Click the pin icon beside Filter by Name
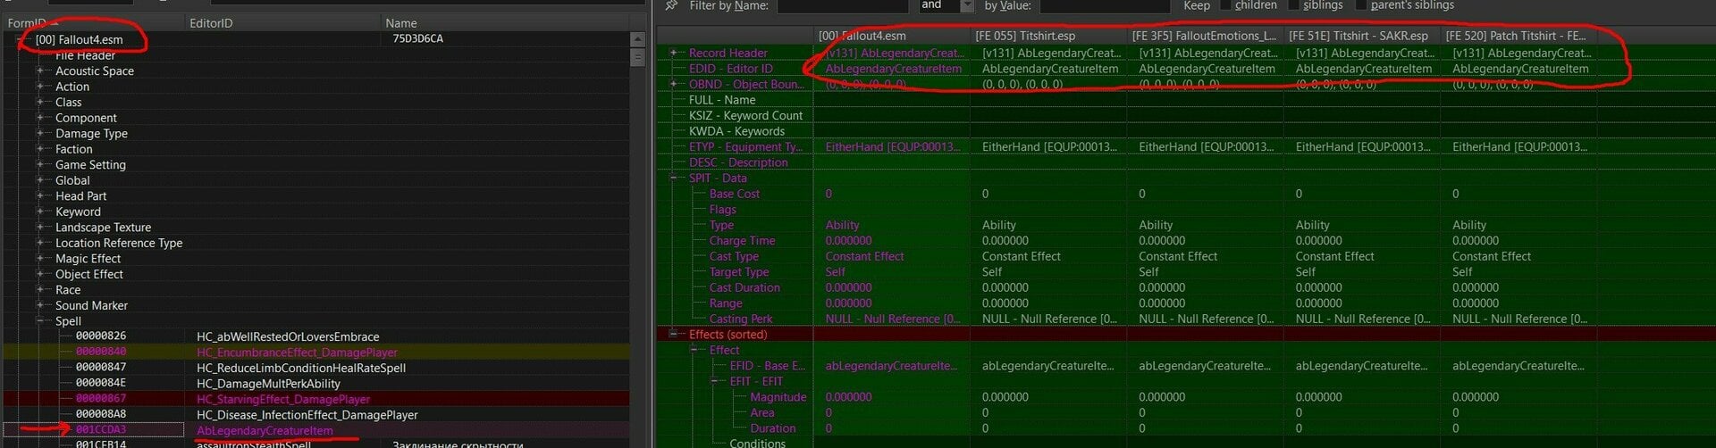Image resolution: width=1716 pixels, height=448 pixels. (x=671, y=5)
